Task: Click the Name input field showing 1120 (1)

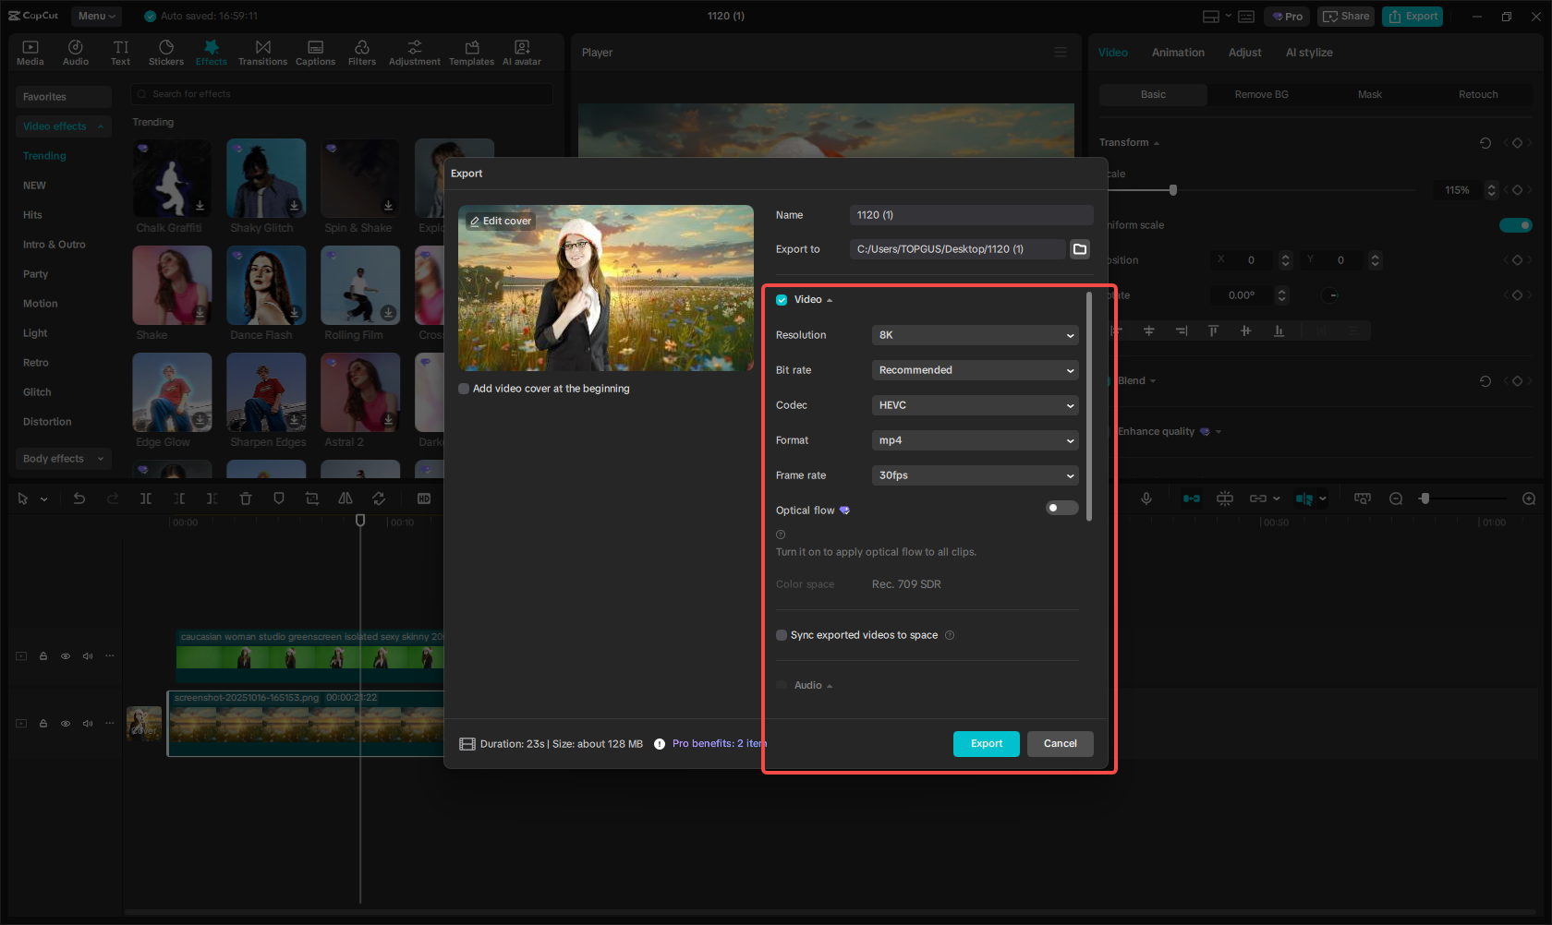Action: pyautogui.click(x=970, y=214)
